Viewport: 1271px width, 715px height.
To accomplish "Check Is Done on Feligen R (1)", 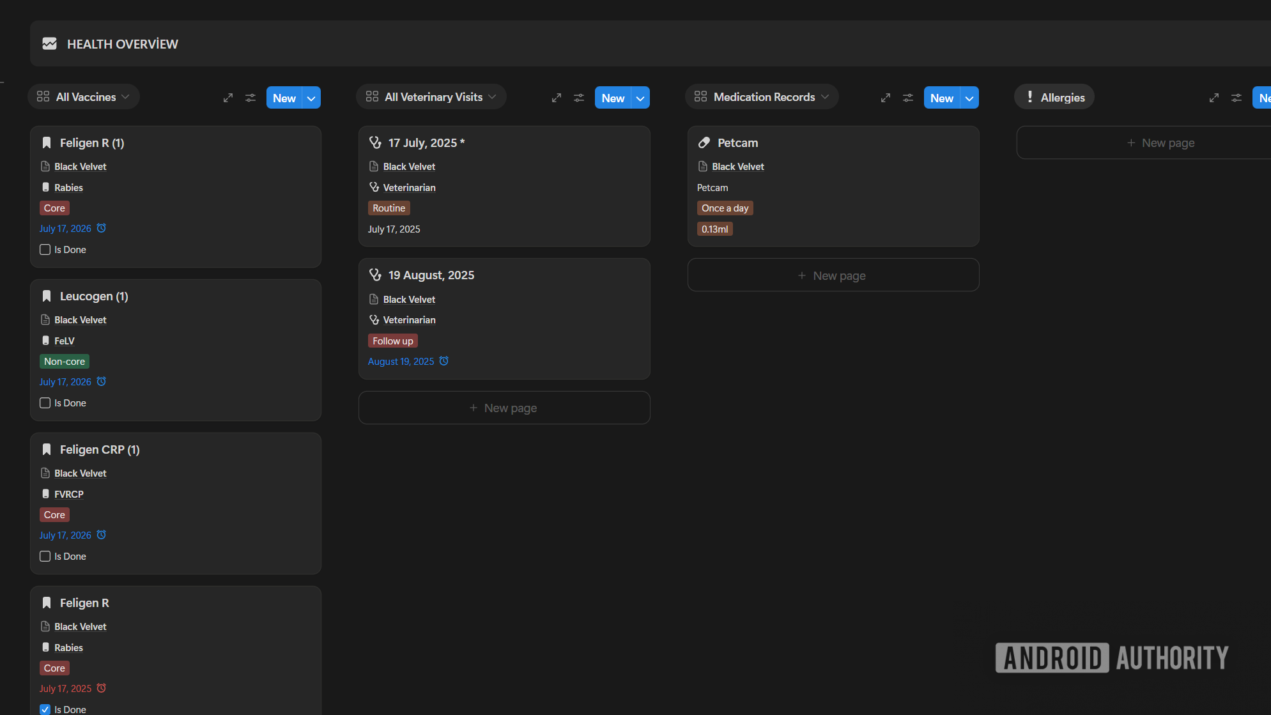I will coord(45,250).
